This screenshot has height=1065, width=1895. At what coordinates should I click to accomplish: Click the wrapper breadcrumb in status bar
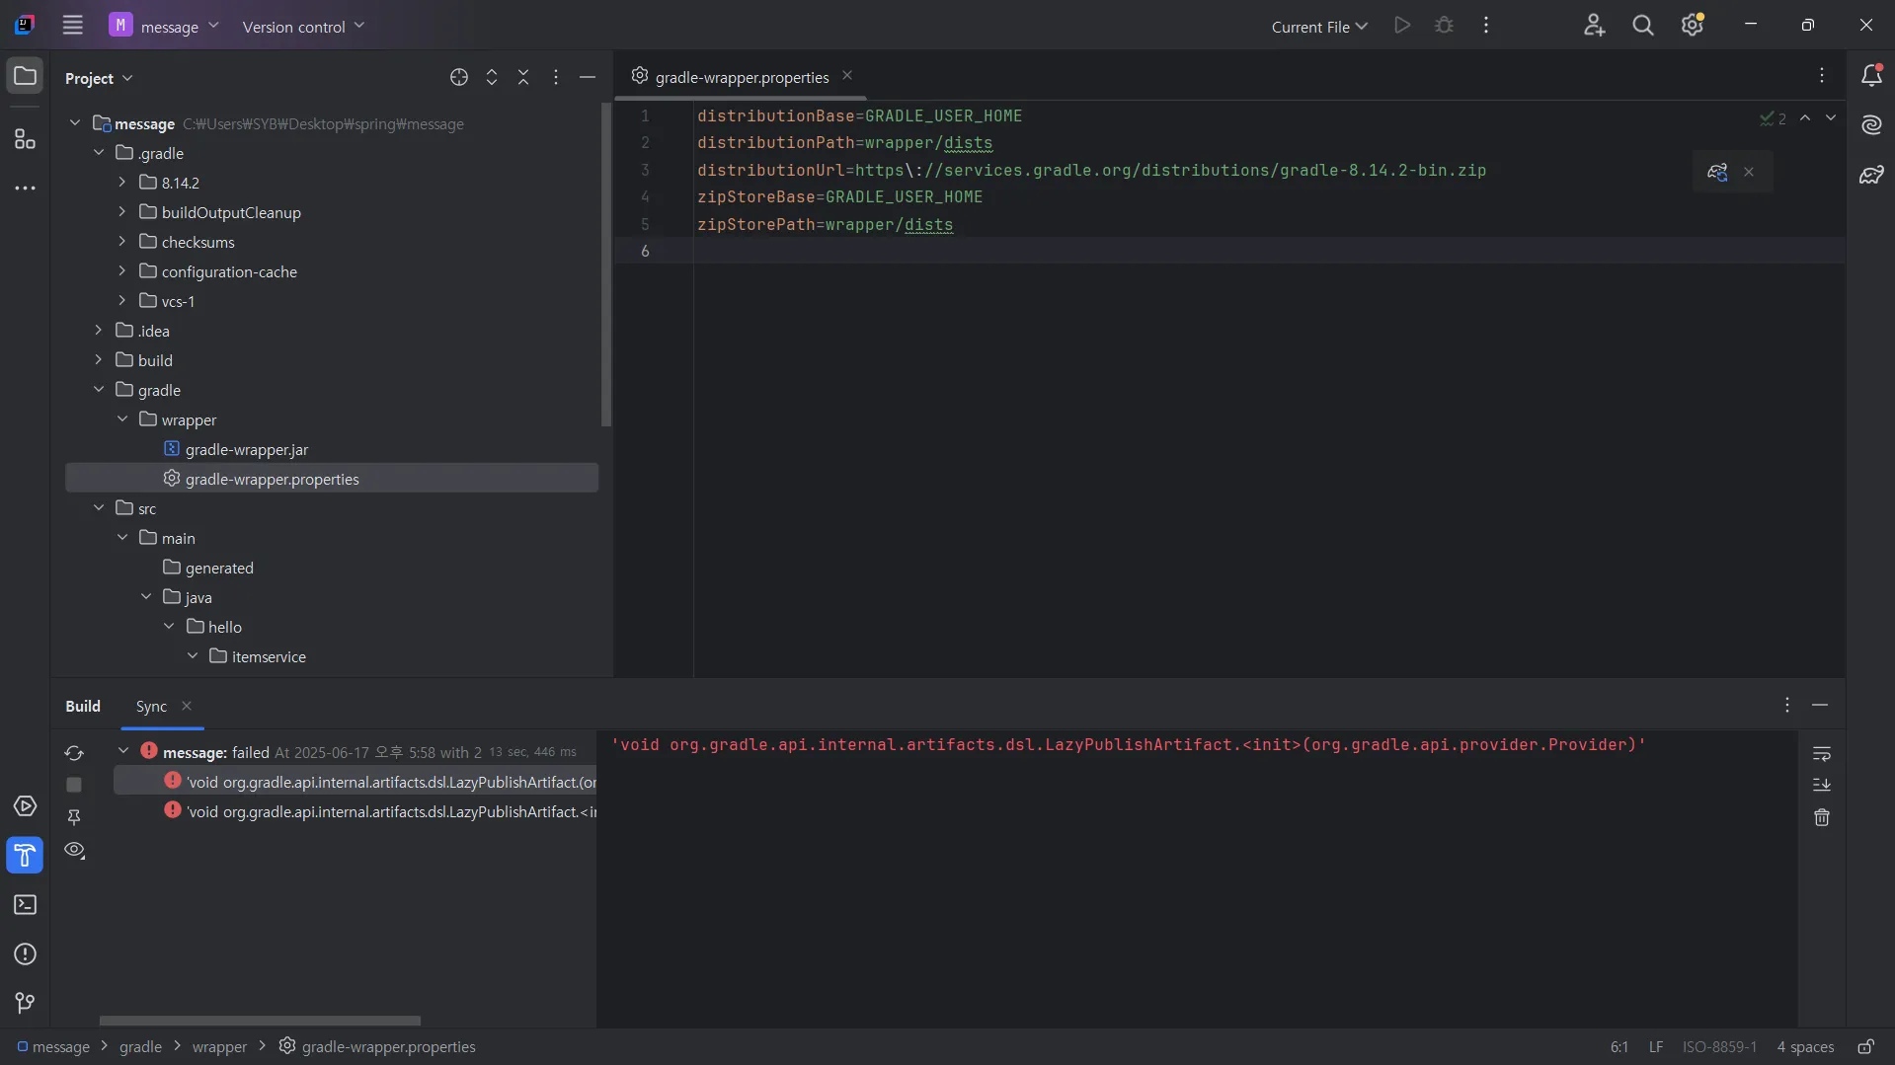point(219,1046)
